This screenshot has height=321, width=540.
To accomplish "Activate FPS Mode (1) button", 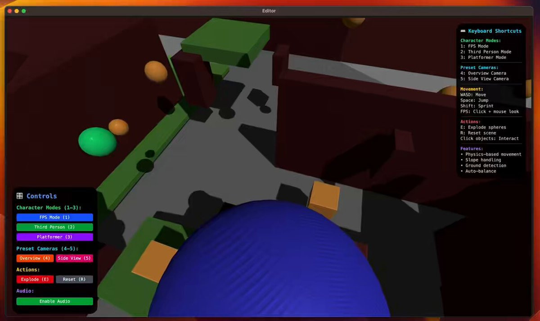I will pyautogui.click(x=54, y=217).
